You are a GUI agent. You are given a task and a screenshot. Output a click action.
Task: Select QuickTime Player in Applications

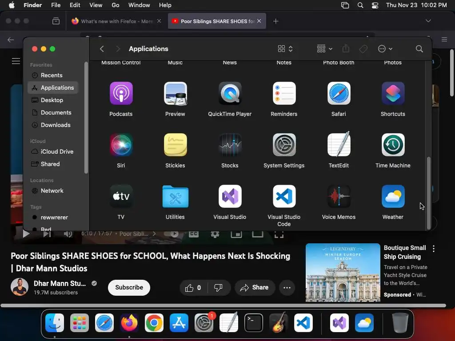230,93
